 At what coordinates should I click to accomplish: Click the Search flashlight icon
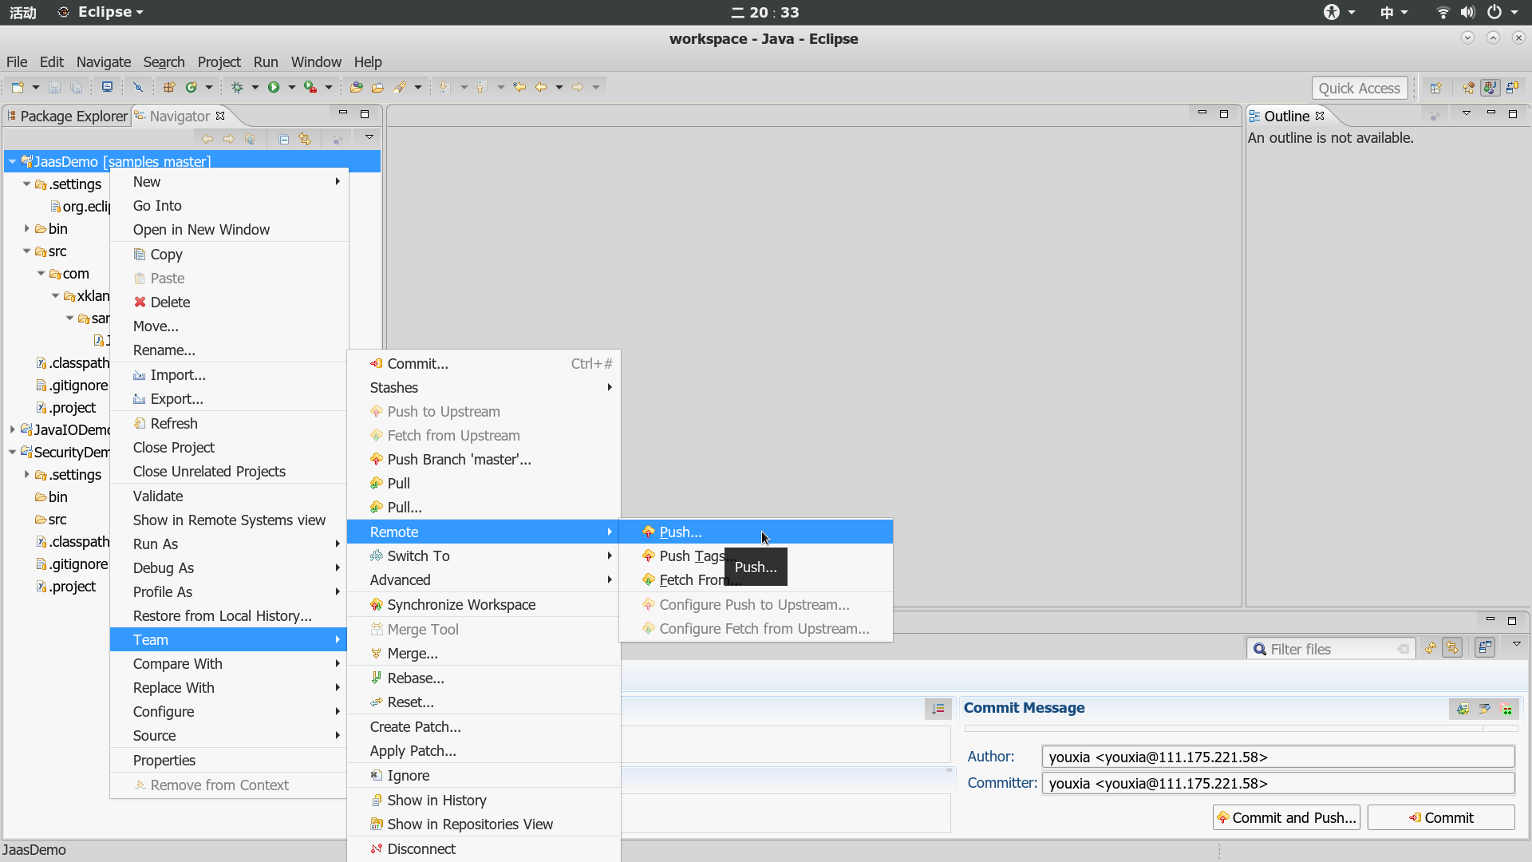click(400, 87)
